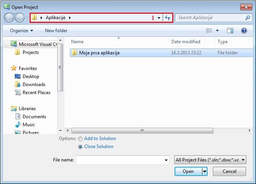Click the horizontal scrollbar in file list
The width and height of the screenshot is (256, 184).
pos(141,130)
